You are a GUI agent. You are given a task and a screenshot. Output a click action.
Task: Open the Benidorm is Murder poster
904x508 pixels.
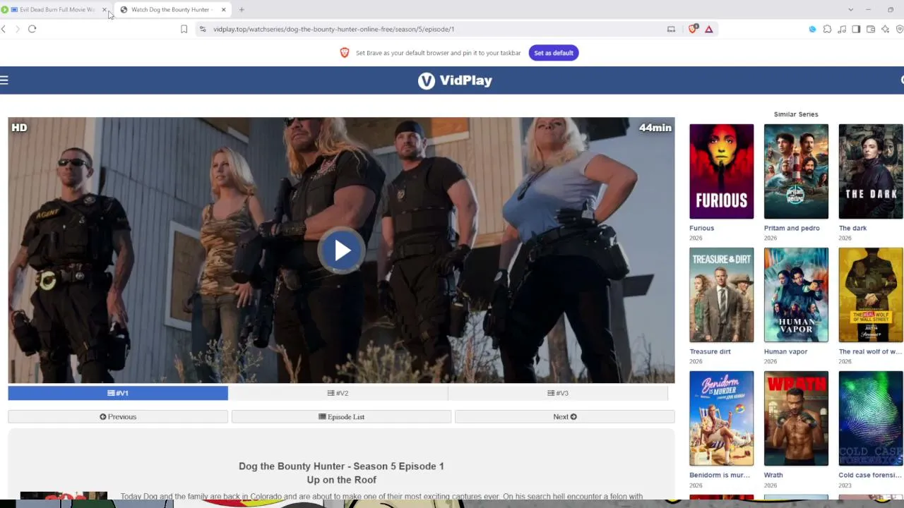click(x=721, y=418)
